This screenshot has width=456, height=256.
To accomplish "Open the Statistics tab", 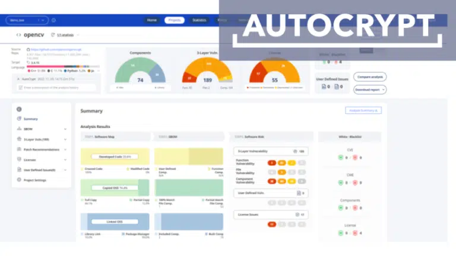I will pos(199,20).
